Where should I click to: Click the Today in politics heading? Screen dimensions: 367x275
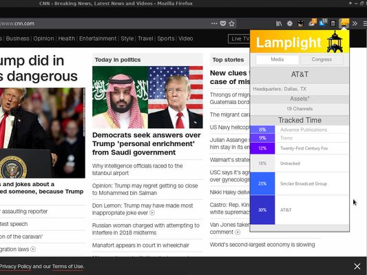[118, 60]
